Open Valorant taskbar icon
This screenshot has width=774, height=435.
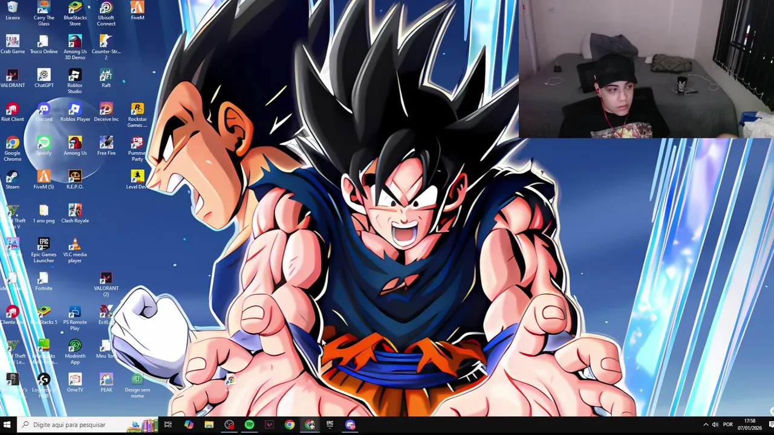[269, 425]
